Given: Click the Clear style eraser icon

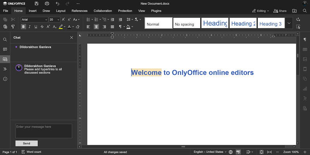Looking at the screenshot, I should point(77,27).
